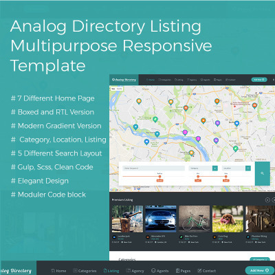Open the Plumber Fitting tools thumbnail
275x275 pixels.
click(x=261, y=219)
